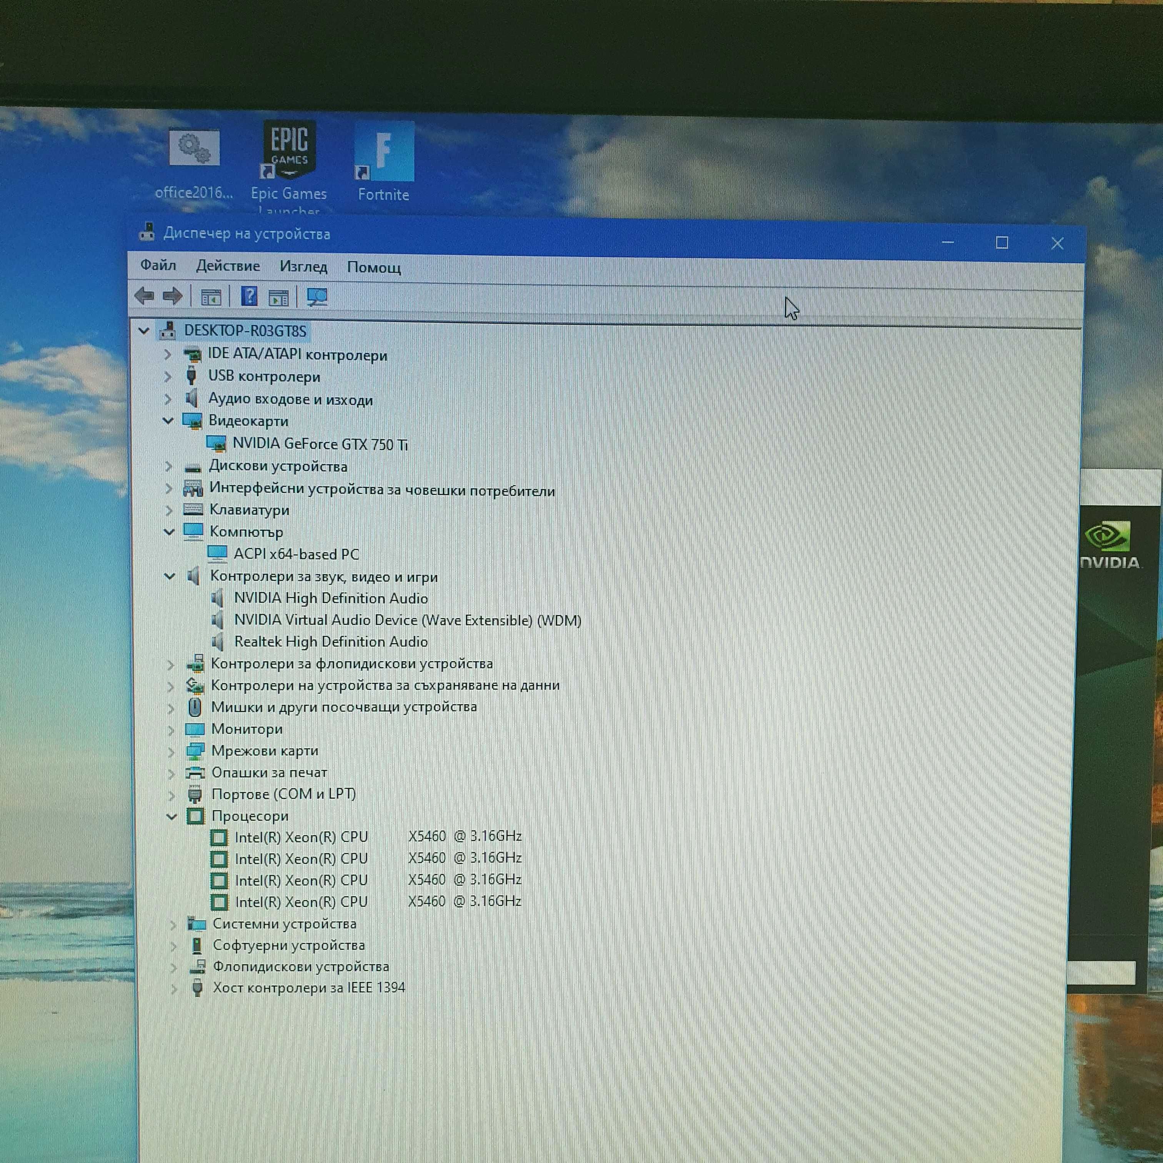1163x1163 pixels.
Task: Click the Видеокарти display adapter icon
Action: point(193,421)
